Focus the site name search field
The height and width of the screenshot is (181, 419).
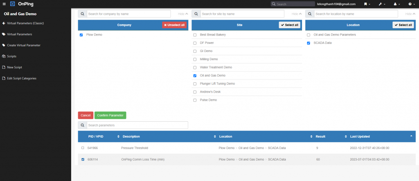(242, 14)
